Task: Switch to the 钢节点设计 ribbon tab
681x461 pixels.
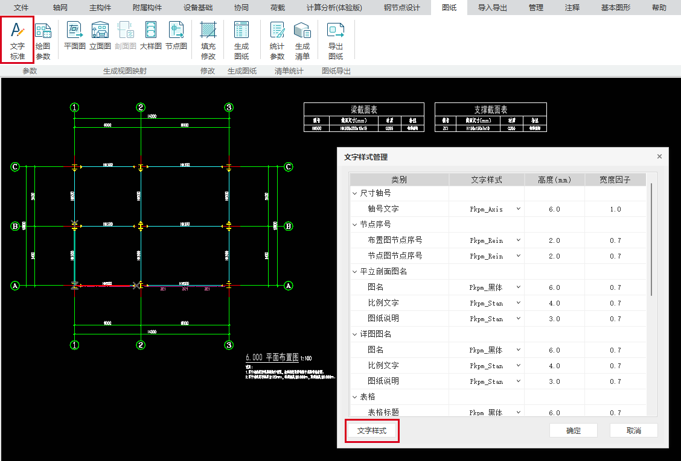Action: point(401,8)
